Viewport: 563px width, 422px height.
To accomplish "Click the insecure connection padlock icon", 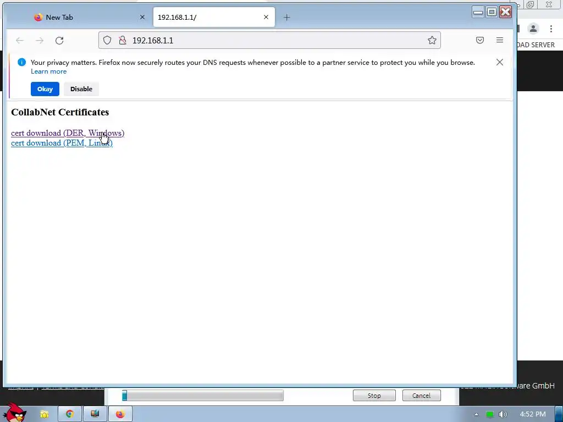I will pos(123,40).
